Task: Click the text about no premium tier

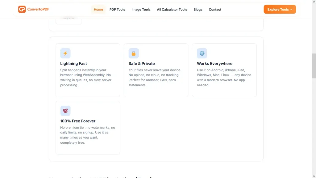Action: [x=87, y=135]
